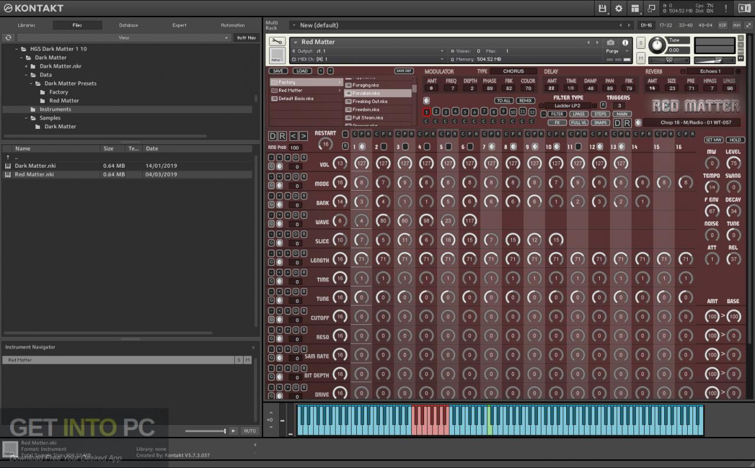Click the LOAD preset button

[301, 71]
